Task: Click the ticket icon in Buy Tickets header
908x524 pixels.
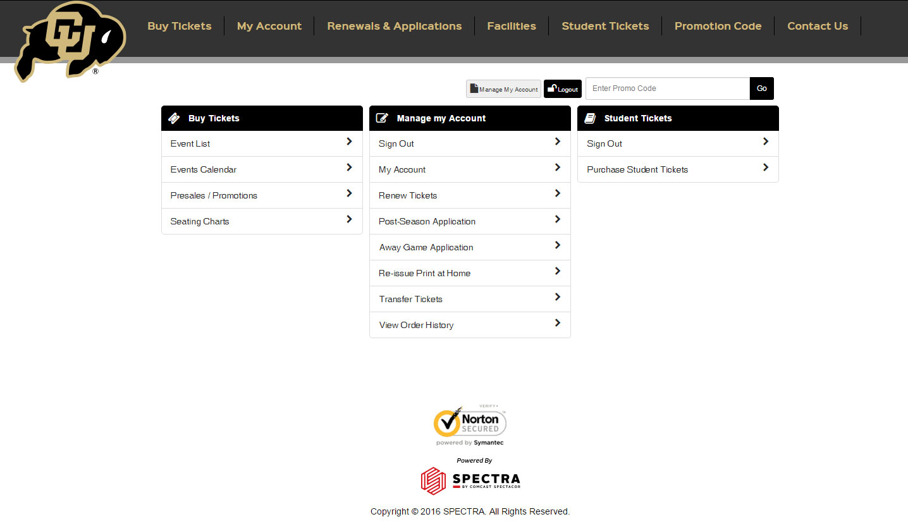Action: point(174,118)
